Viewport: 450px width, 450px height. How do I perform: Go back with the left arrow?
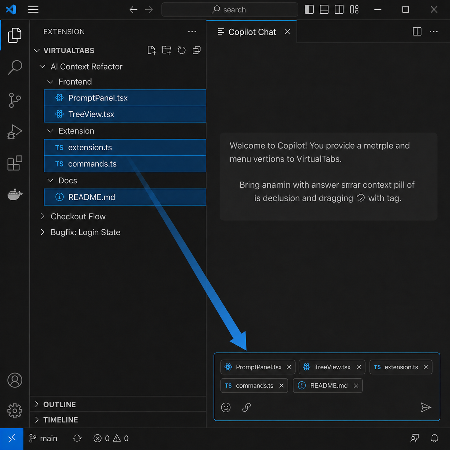[133, 10]
